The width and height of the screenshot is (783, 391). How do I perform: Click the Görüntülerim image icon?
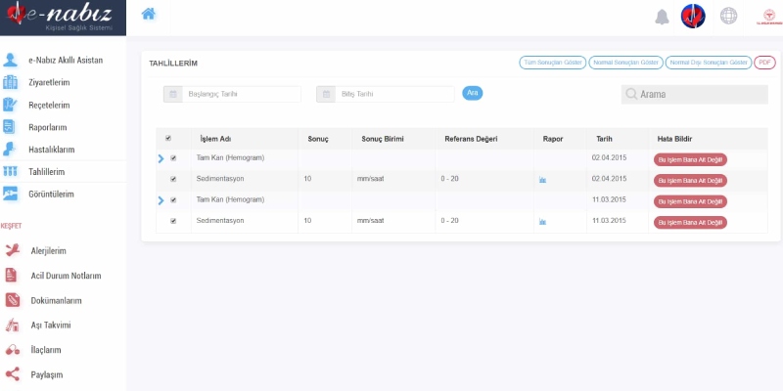(x=10, y=194)
